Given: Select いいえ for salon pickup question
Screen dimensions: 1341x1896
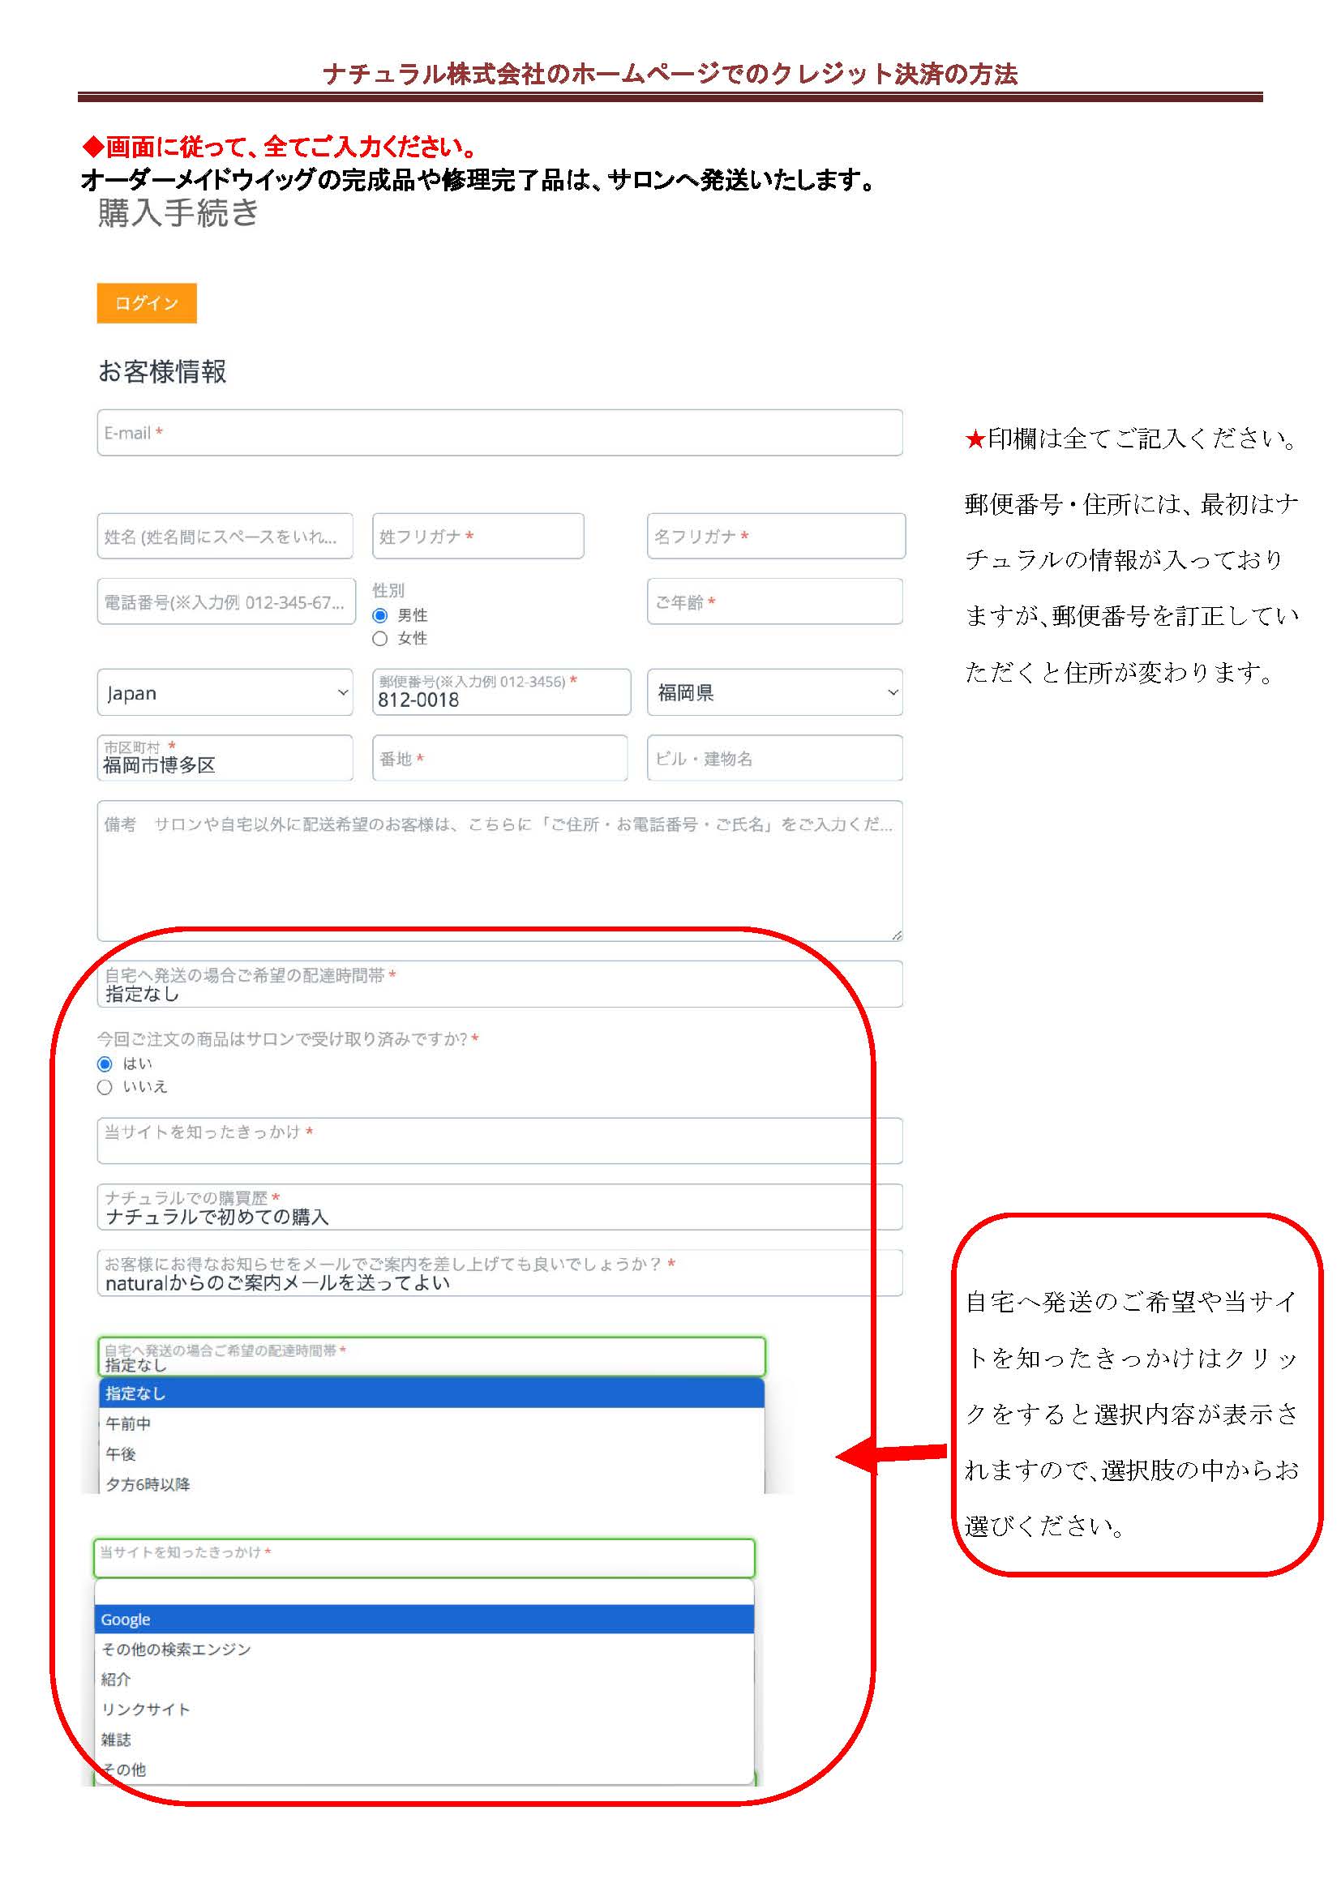Looking at the screenshot, I should 105,1087.
